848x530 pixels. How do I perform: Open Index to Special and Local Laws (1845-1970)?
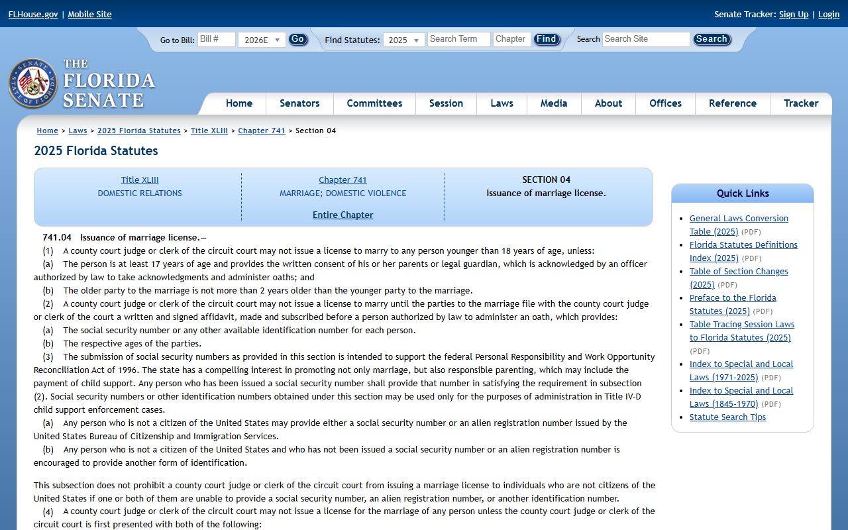(741, 397)
